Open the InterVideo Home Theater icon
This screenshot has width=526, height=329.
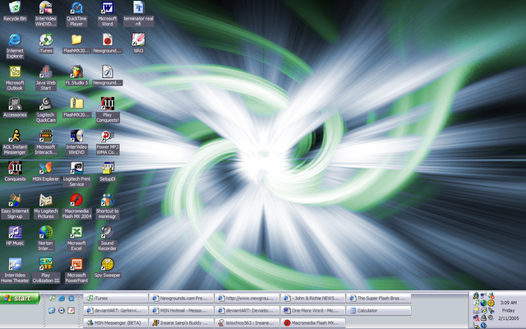15,271
